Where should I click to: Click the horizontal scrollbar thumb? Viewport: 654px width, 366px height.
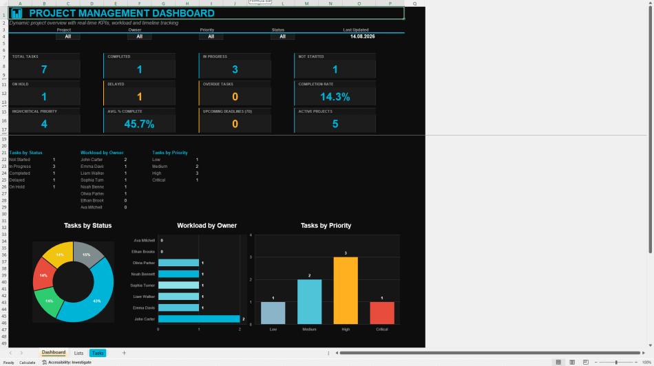click(x=490, y=353)
